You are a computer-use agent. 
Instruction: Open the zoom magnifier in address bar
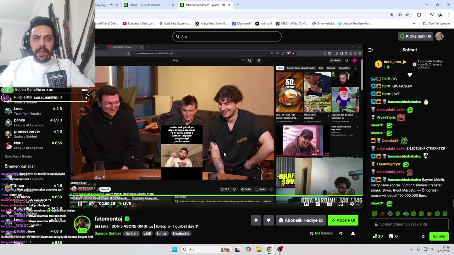(392, 15)
